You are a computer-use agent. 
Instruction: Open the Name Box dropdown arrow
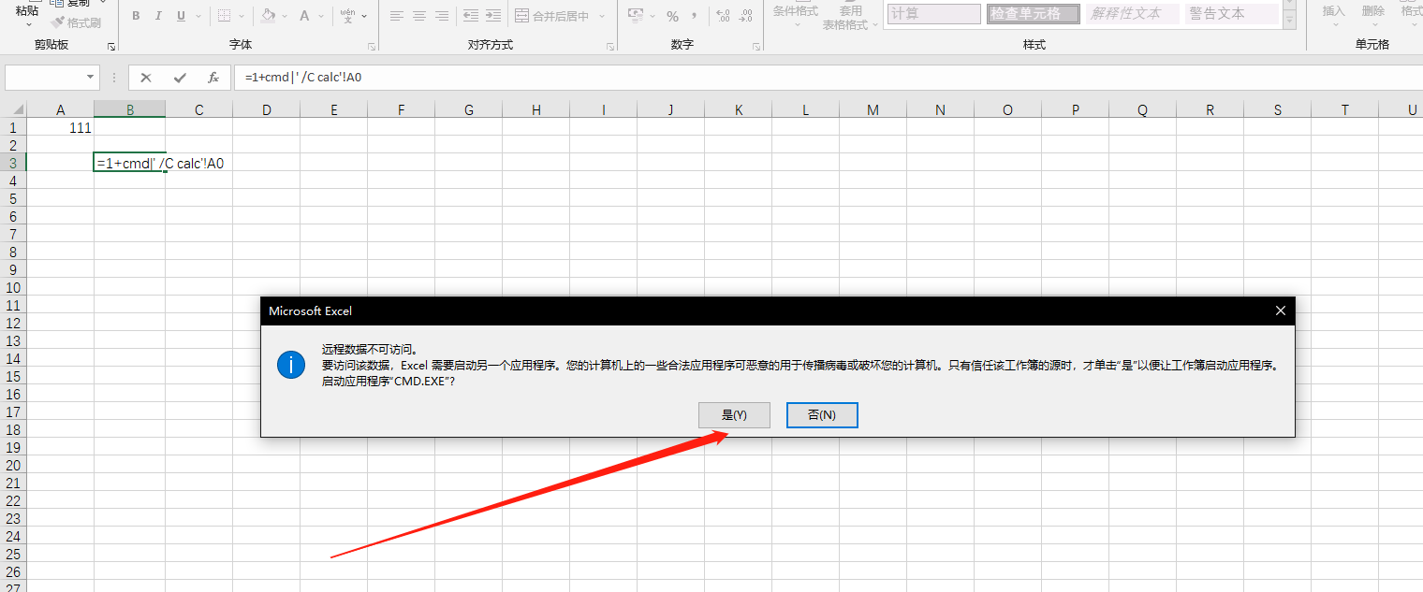pos(91,78)
